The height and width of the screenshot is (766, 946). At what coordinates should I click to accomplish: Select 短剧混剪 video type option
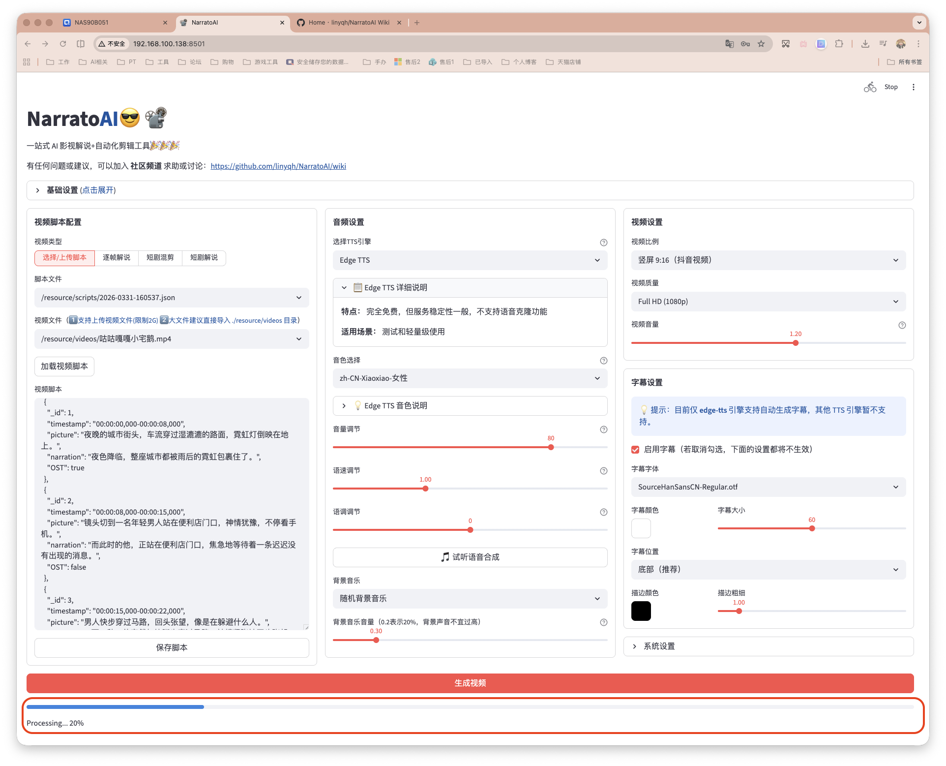pos(160,258)
